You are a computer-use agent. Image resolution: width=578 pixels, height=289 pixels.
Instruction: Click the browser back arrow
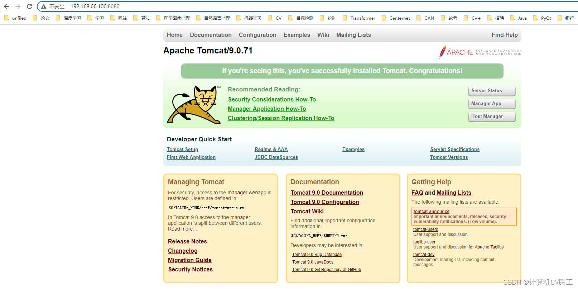pos(6,6)
